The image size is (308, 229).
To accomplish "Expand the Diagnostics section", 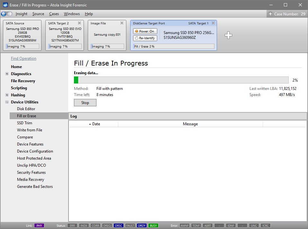I will pos(7,74).
